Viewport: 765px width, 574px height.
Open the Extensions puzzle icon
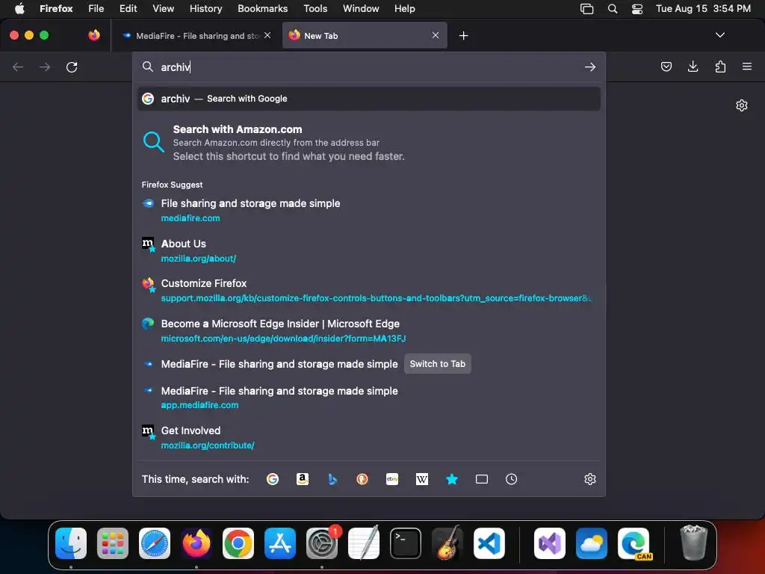[720, 67]
